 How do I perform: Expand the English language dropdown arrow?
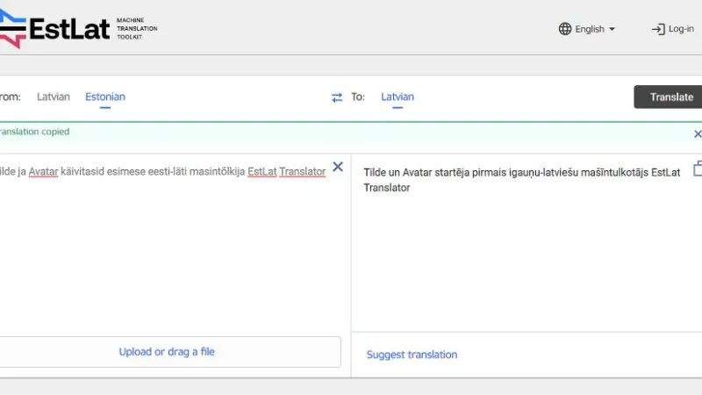click(x=612, y=29)
